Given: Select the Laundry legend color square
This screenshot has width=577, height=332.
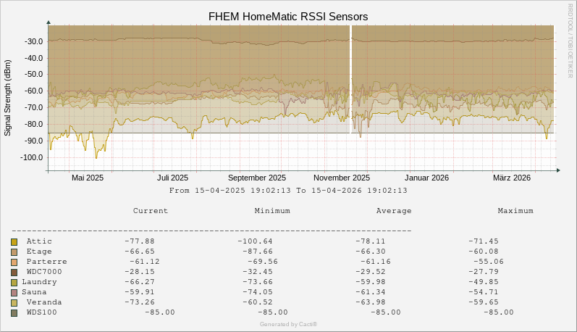Looking at the screenshot, I should (x=14, y=282).
